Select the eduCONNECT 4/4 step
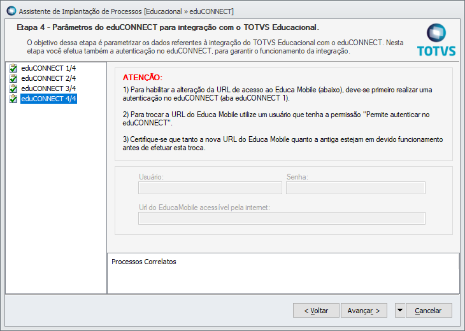The image size is (465, 331). pyautogui.click(x=48, y=99)
